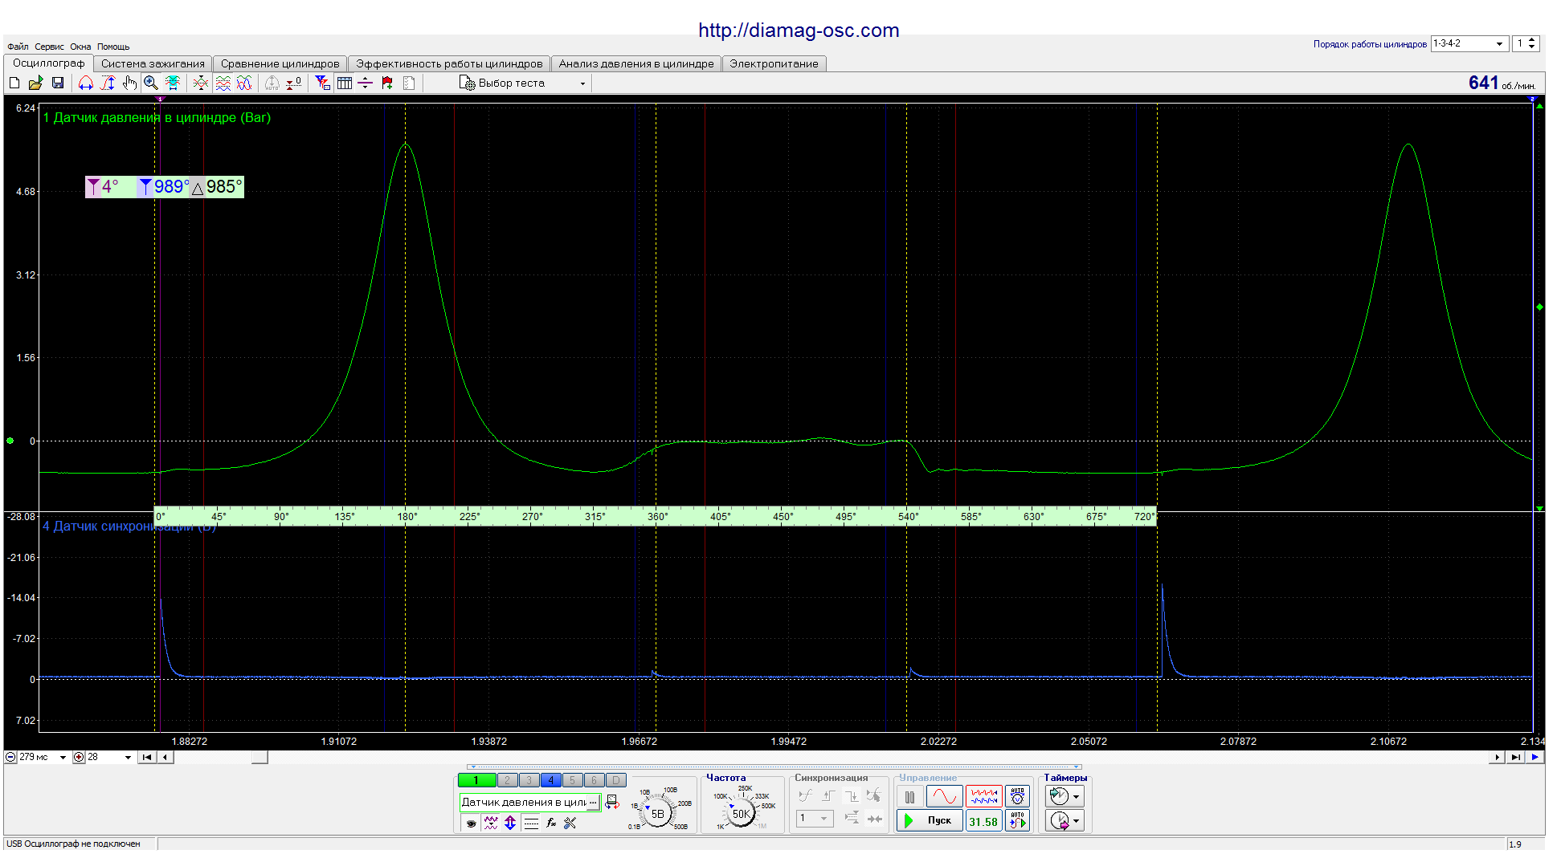The image size is (1557, 854).
Task: Click the purple signal filter icon
Action: [x=491, y=823]
